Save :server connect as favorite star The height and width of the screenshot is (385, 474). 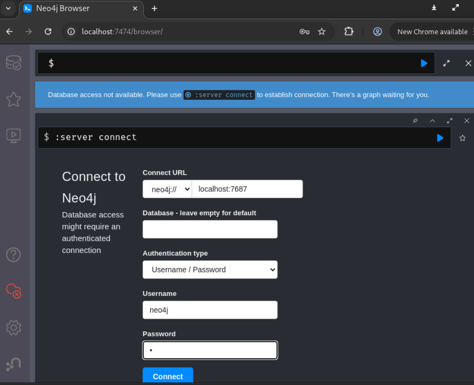click(x=463, y=138)
